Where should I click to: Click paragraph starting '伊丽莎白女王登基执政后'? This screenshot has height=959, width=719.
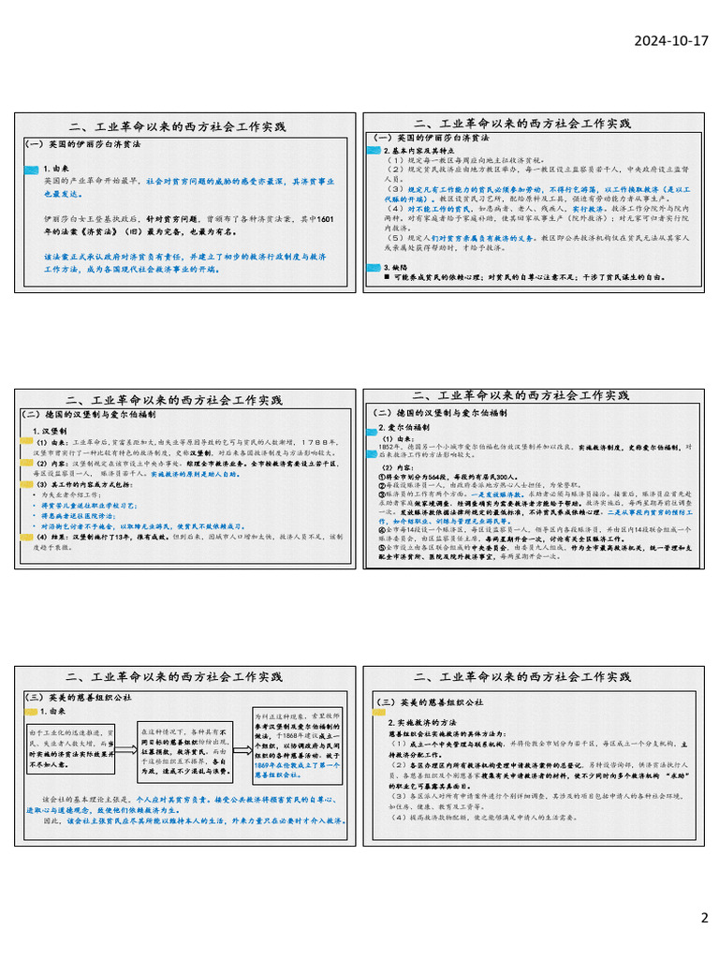[189, 226]
